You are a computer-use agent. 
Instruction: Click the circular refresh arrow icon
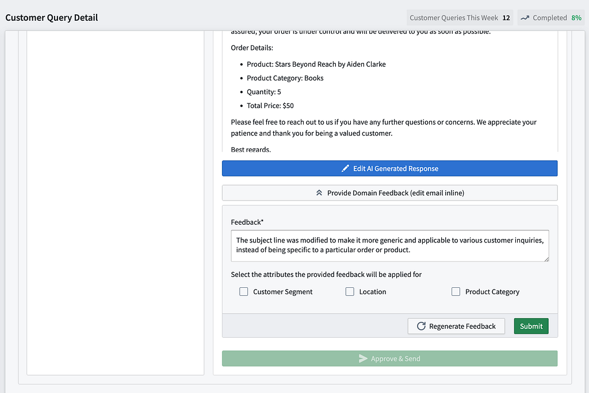[x=421, y=326]
